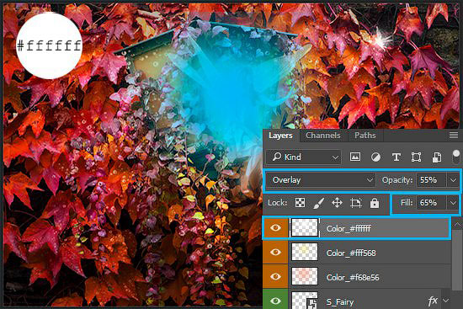
Task: Click the Opacity 55% value field
Action: [430, 180]
